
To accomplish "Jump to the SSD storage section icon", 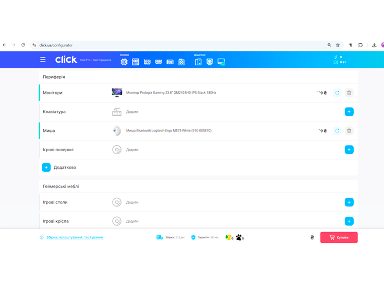I will pyautogui.click(x=170, y=62).
